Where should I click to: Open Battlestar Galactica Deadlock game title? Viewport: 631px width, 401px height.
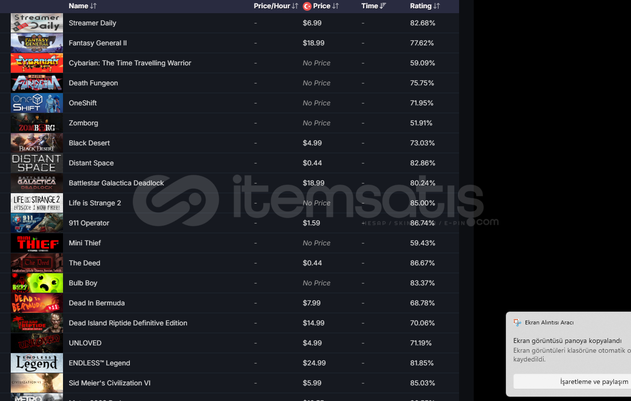(116, 183)
